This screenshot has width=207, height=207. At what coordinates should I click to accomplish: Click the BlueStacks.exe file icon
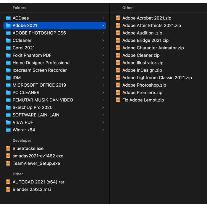[8, 148]
